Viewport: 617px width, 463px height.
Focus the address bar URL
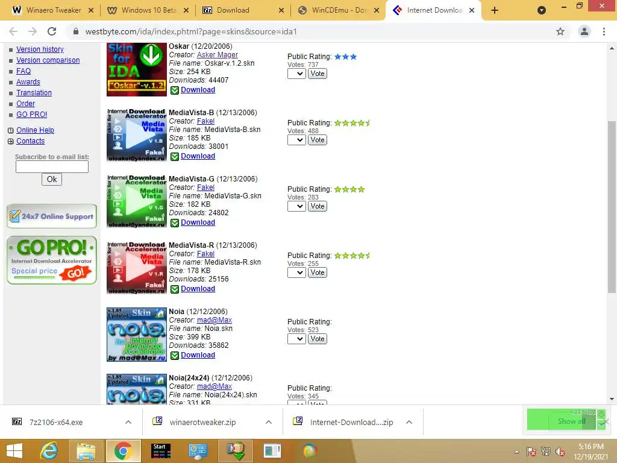pos(191,31)
